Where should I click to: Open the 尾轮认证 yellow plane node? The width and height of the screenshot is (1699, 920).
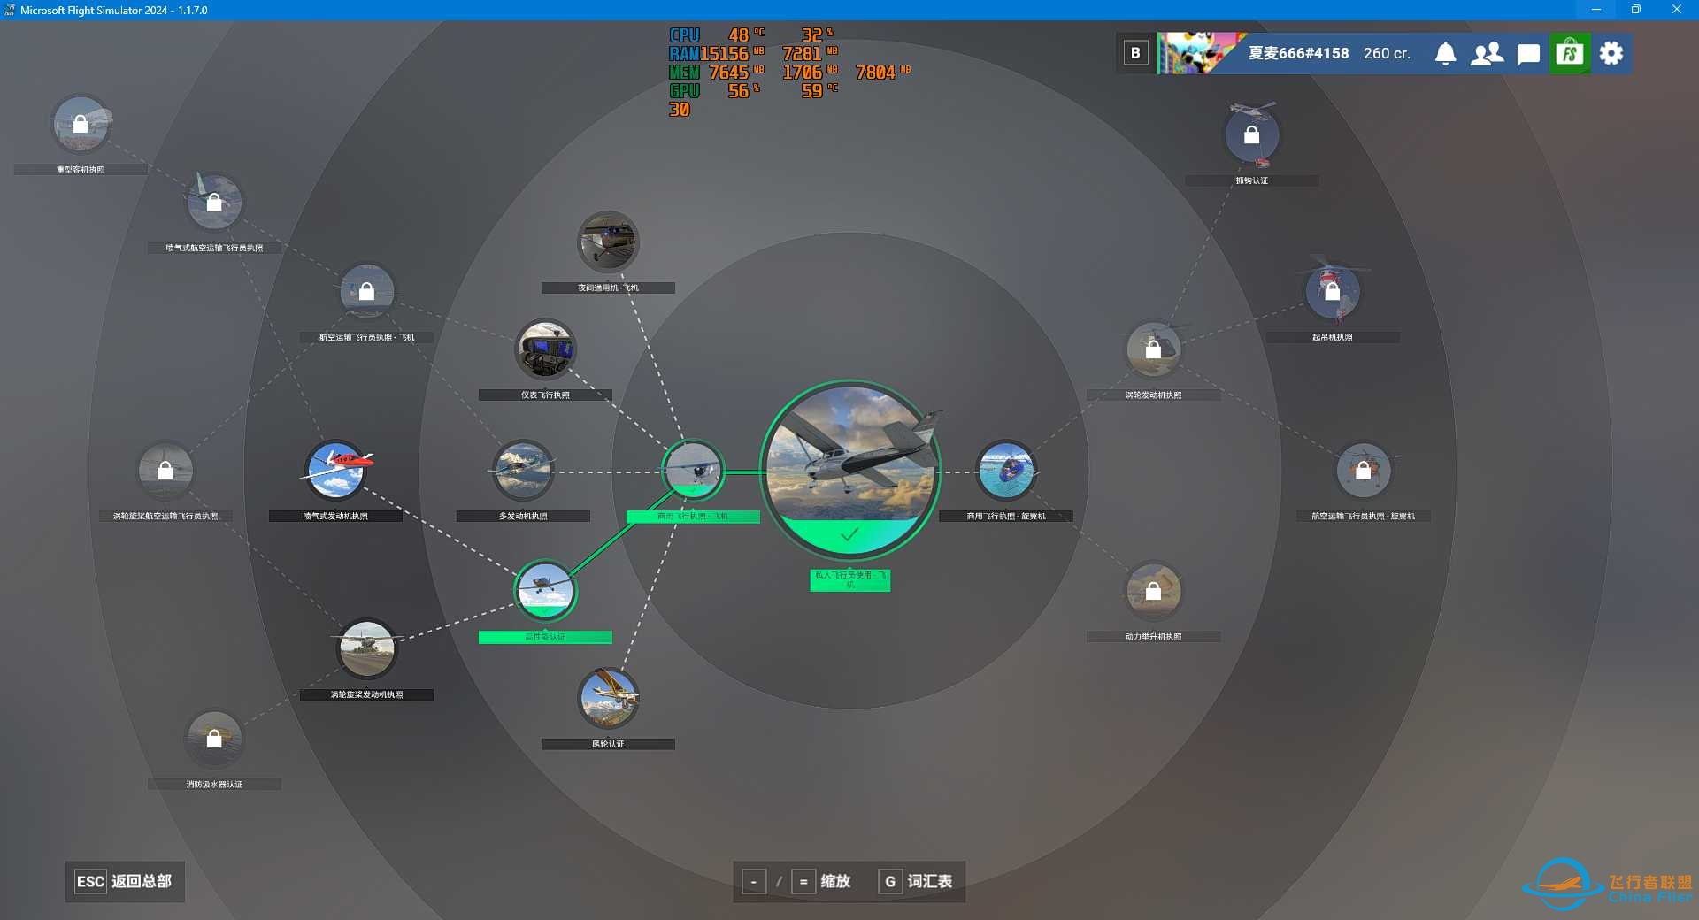coord(608,698)
